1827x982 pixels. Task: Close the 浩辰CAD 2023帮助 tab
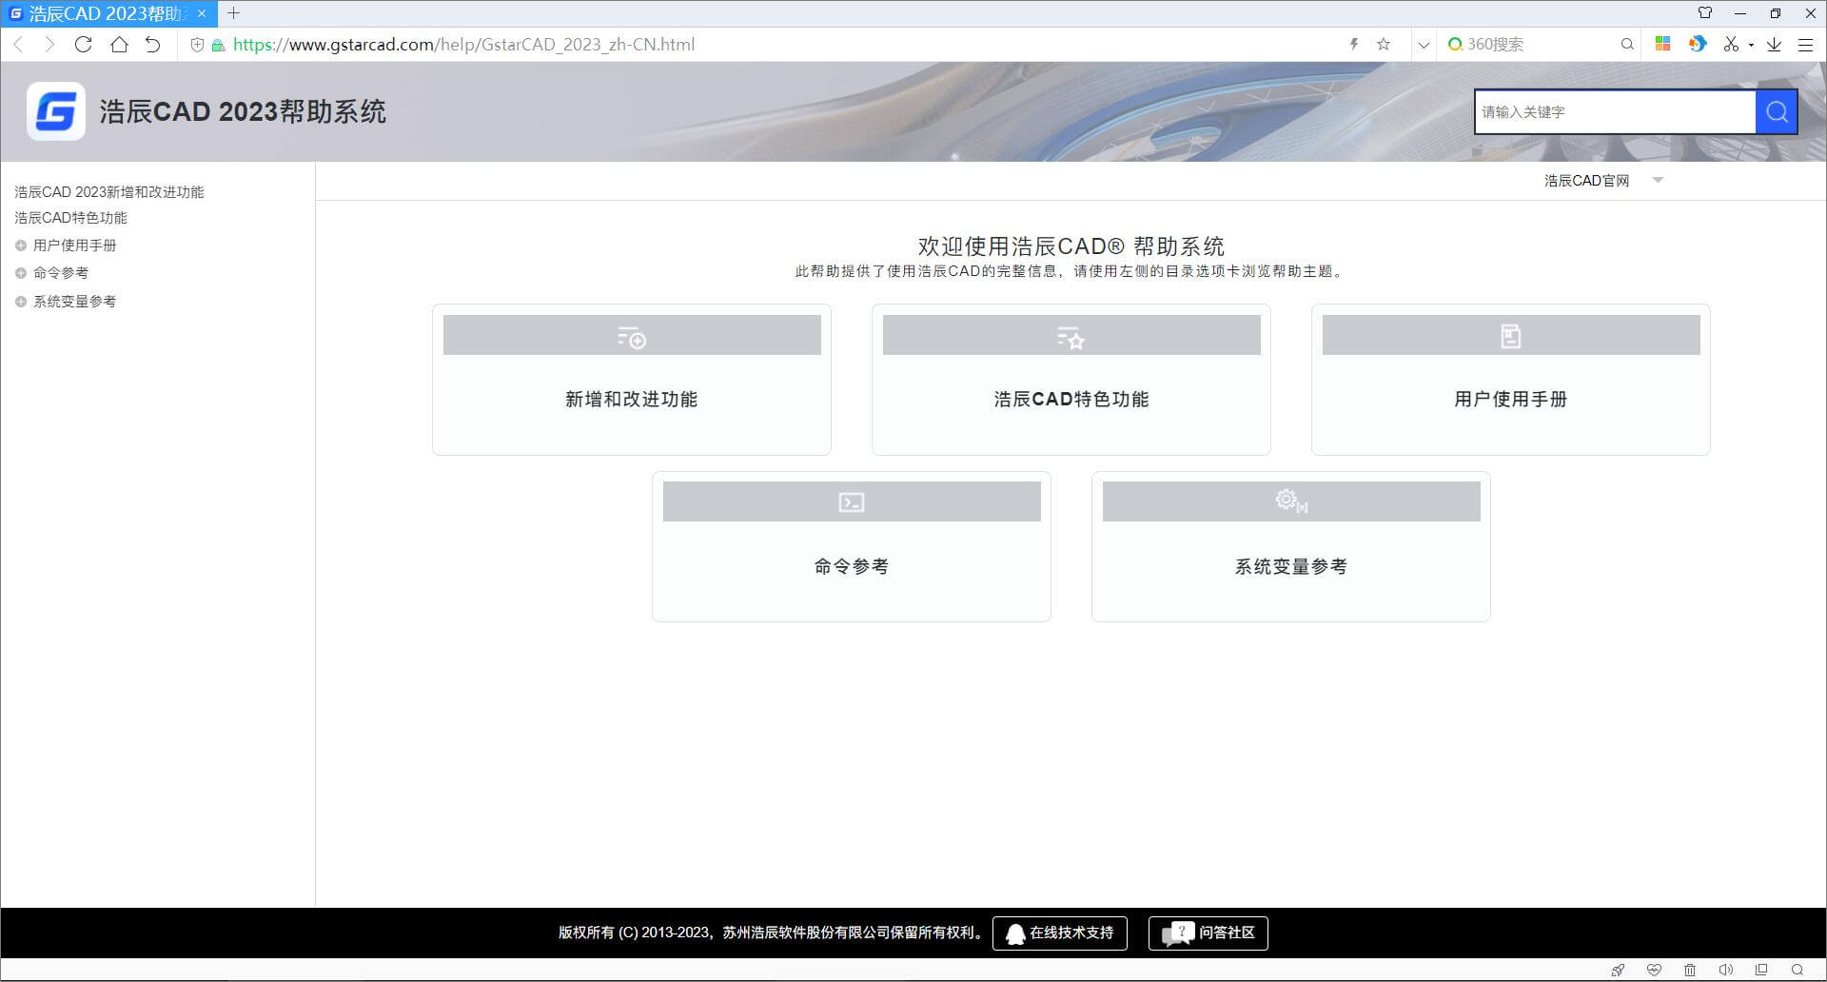(202, 13)
